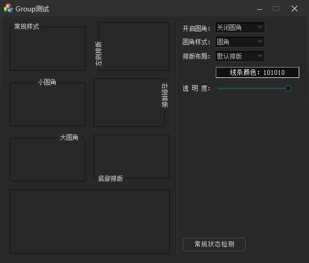309x263 pixels.
Task: Open the 开启圆角 dropdown showing 关闭圆角
Action: [x=241, y=27]
